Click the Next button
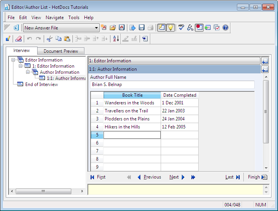The height and width of the screenshot is (211, 278). 177,177
